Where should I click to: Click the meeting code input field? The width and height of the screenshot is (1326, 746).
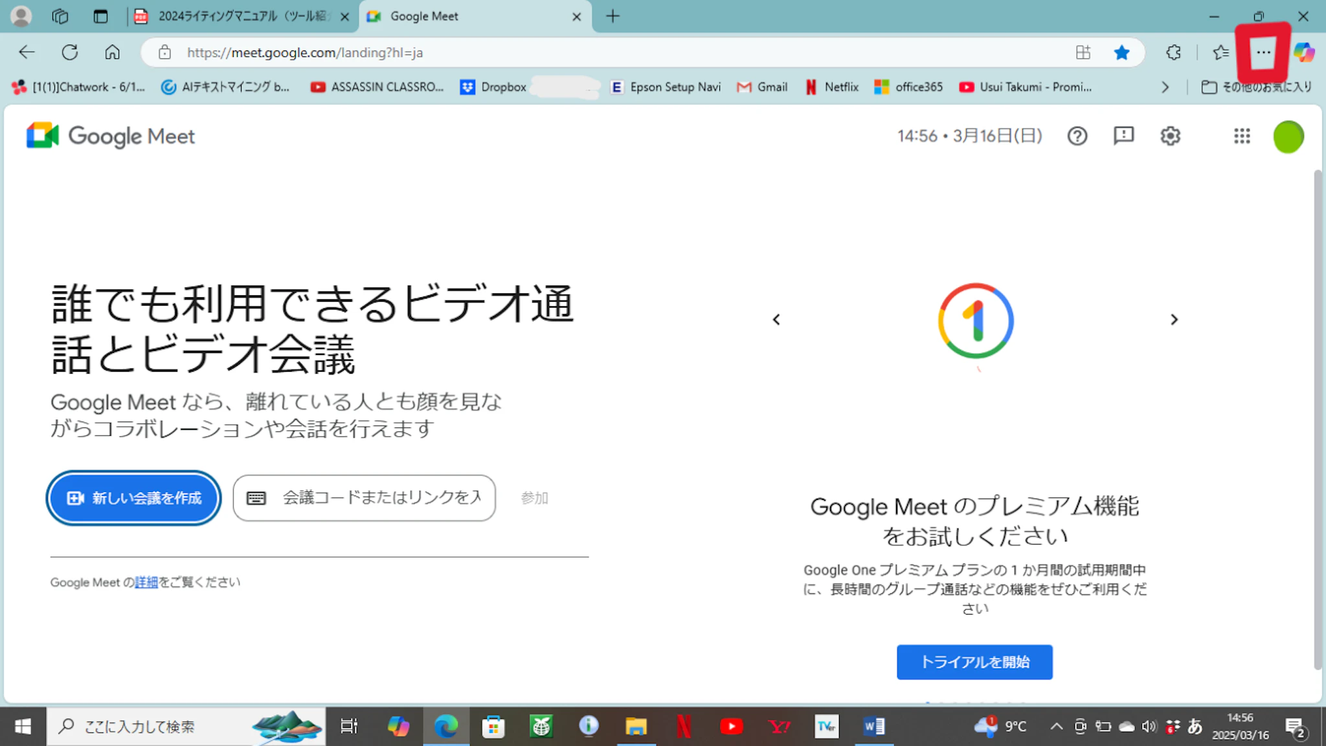[x=381, y=498]
